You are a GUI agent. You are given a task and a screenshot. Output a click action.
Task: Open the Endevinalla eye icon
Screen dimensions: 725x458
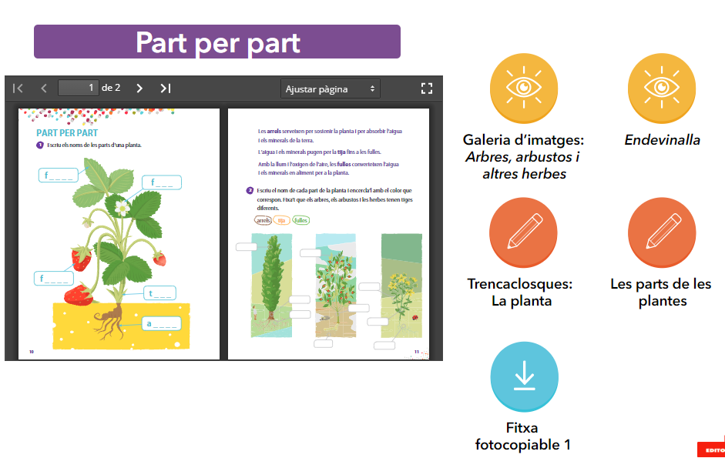[x=662, y=88]
